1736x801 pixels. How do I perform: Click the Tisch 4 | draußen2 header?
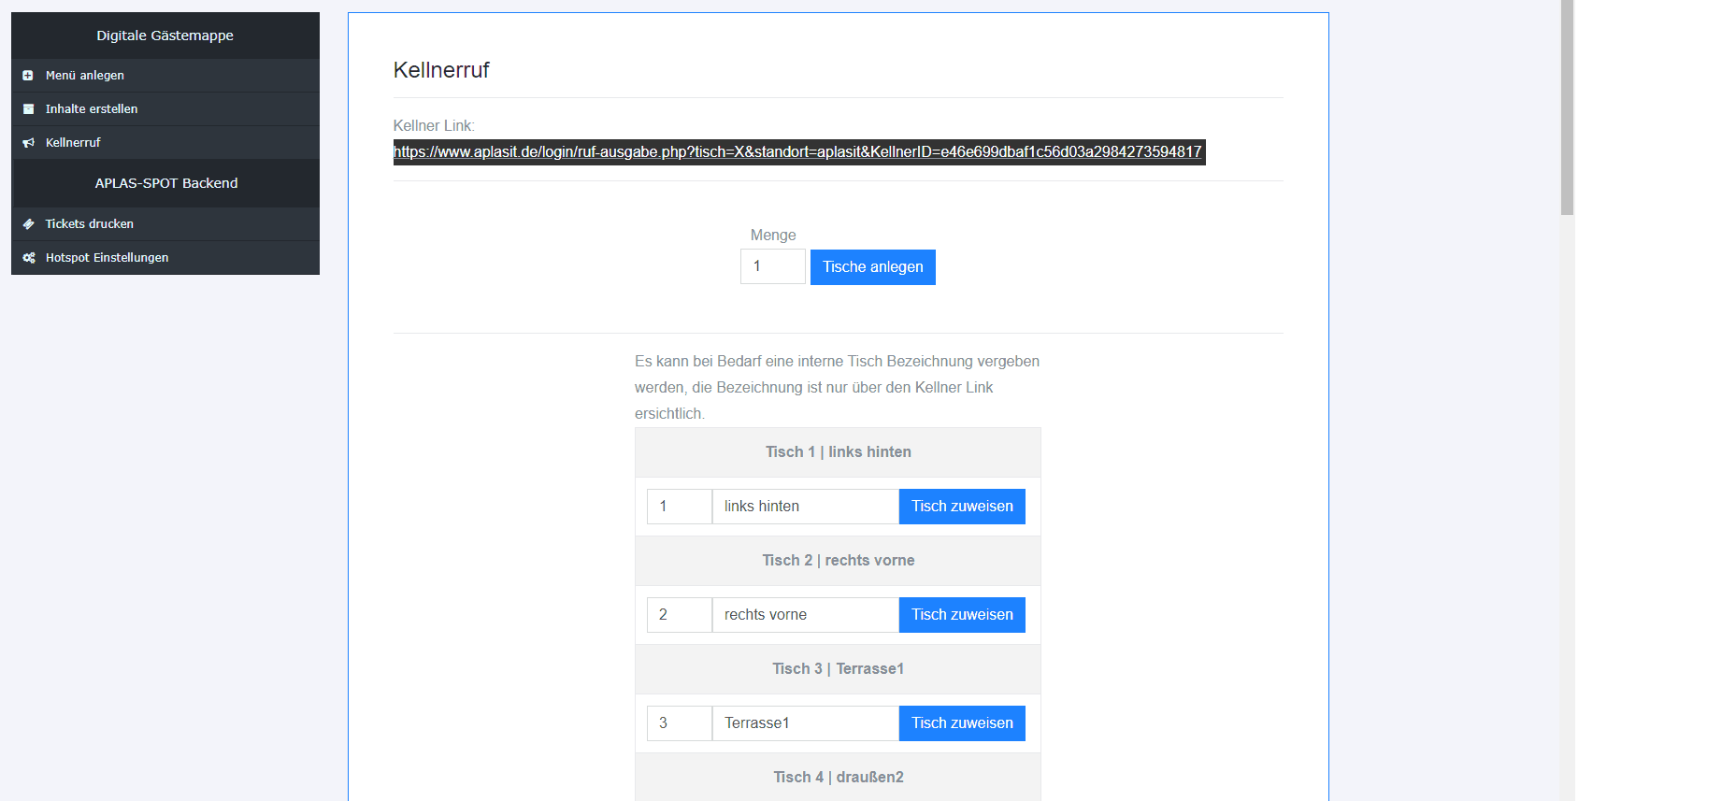[x=838, y=778]
